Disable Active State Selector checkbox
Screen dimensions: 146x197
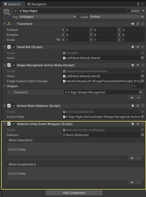tap(14, 106)
